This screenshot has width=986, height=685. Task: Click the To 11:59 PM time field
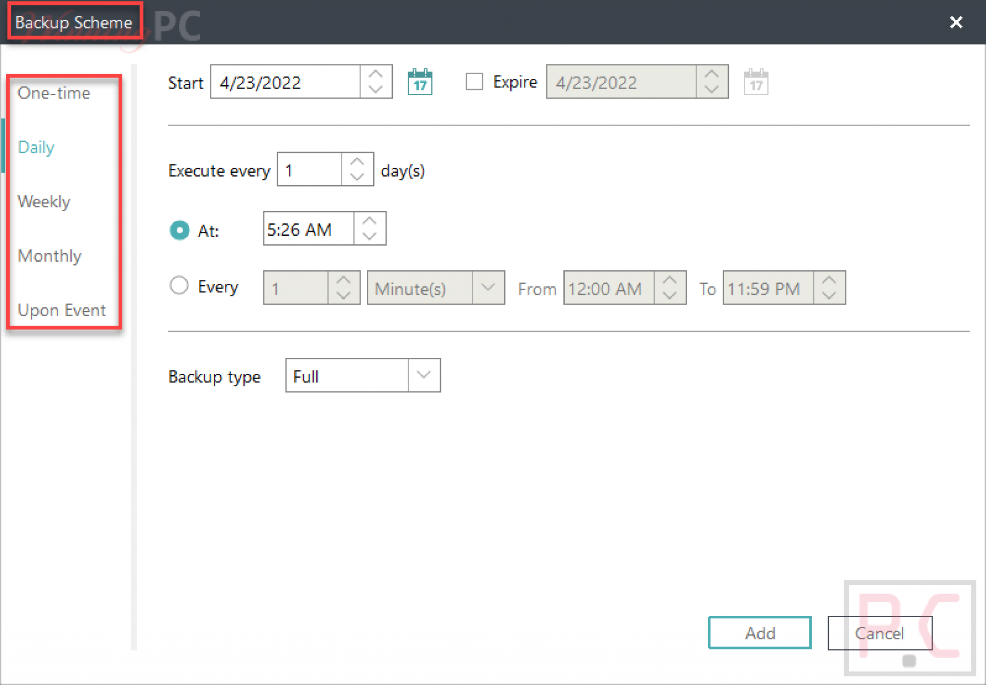768,288
